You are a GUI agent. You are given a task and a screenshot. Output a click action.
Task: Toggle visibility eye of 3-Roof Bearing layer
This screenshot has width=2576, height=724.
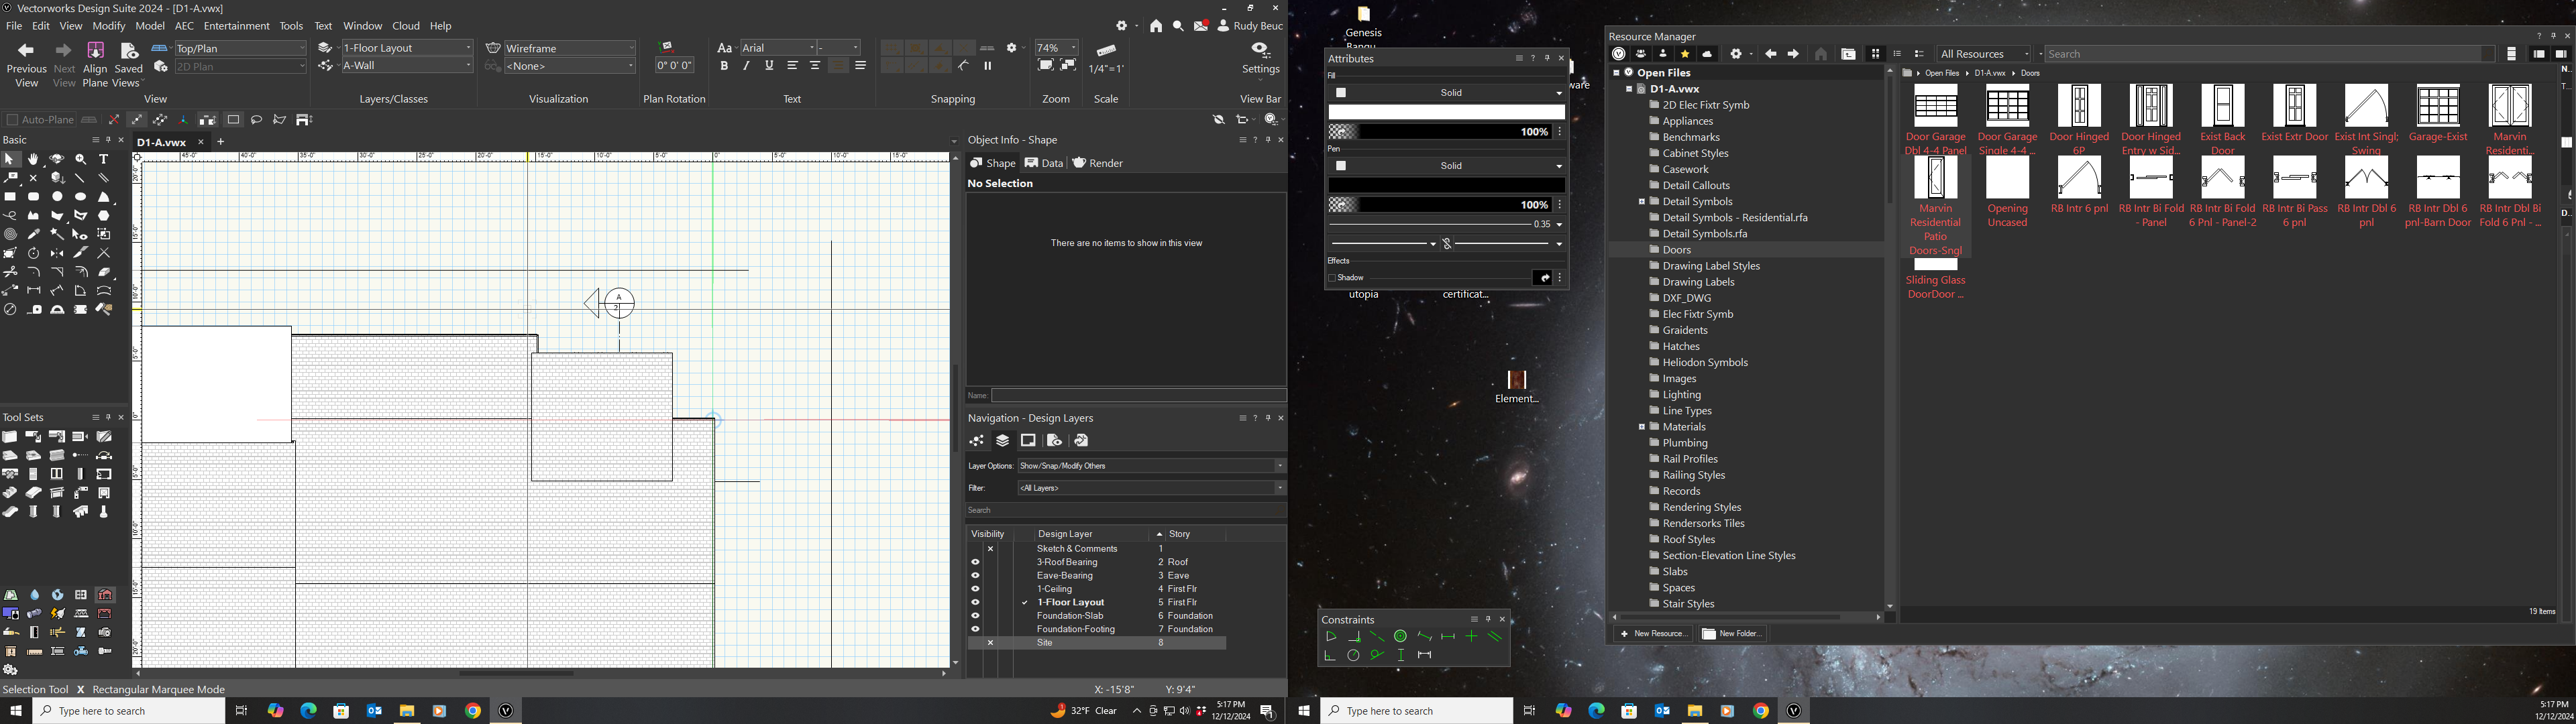[x=975, y=562]
